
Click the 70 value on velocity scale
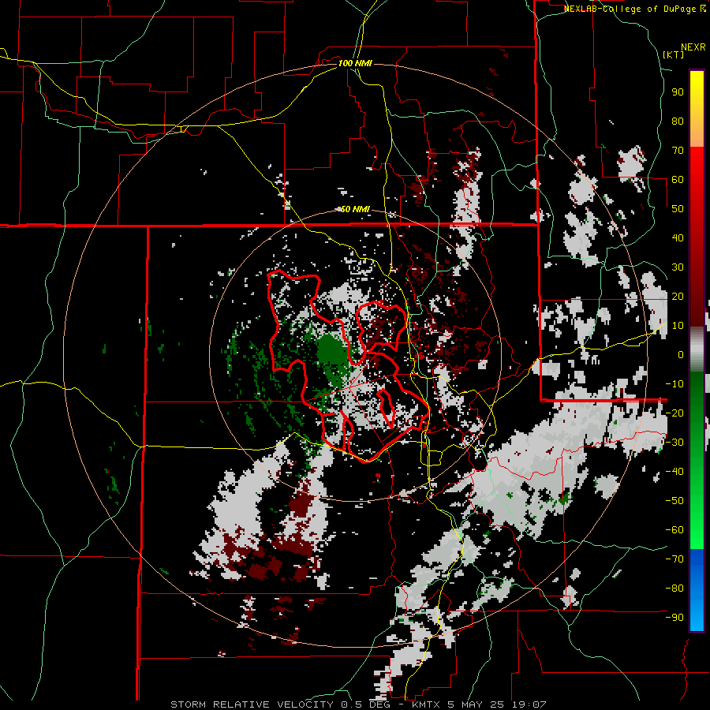pyautogui.click(x=678, y=151)
